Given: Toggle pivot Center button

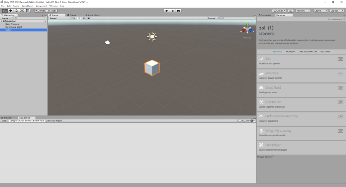Looking at the screenshot, I should tap(40, 10).
